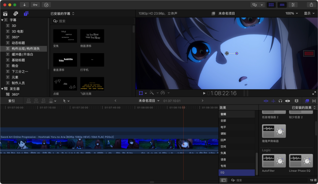Click the import media arrow icon
The width and height of the screenshot is (318, 184).
[x=25, y=5]
